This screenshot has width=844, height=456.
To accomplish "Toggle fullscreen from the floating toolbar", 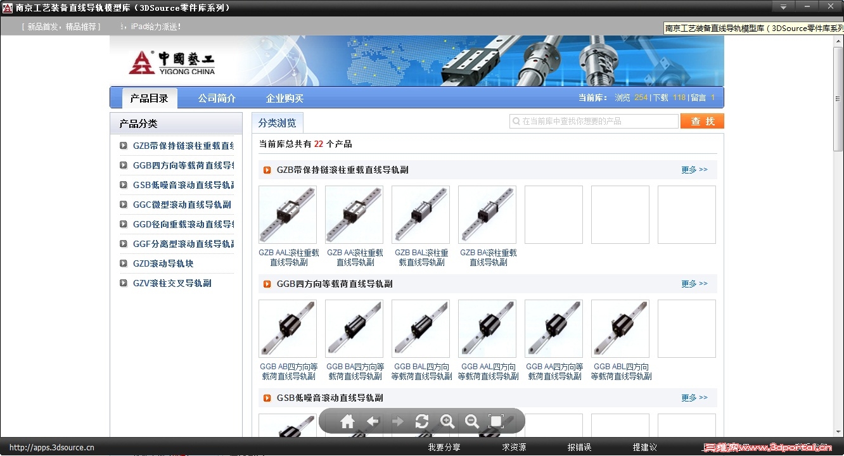I will coord(496,422).
